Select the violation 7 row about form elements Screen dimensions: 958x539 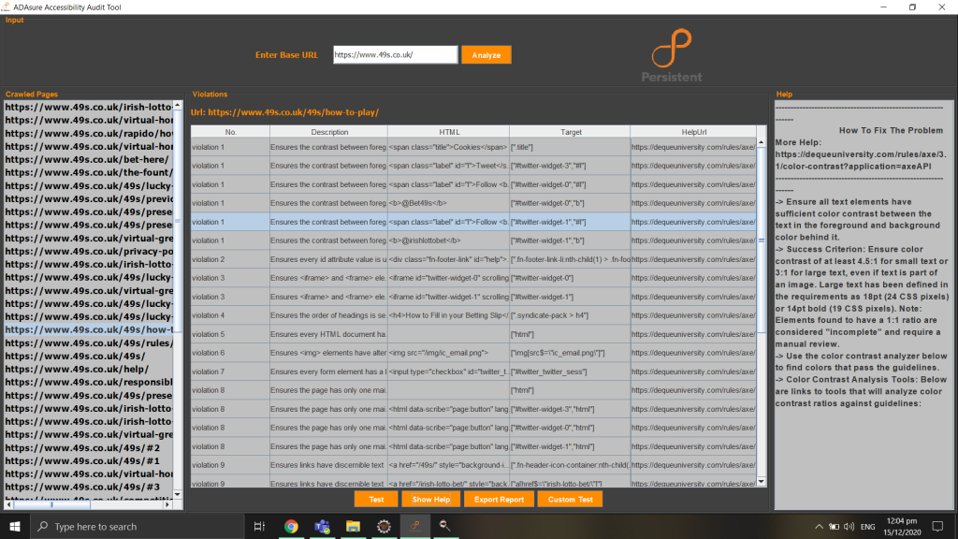click(473, 371)
